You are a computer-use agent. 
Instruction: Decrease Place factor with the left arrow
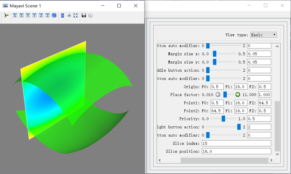[x=218, y=94]
